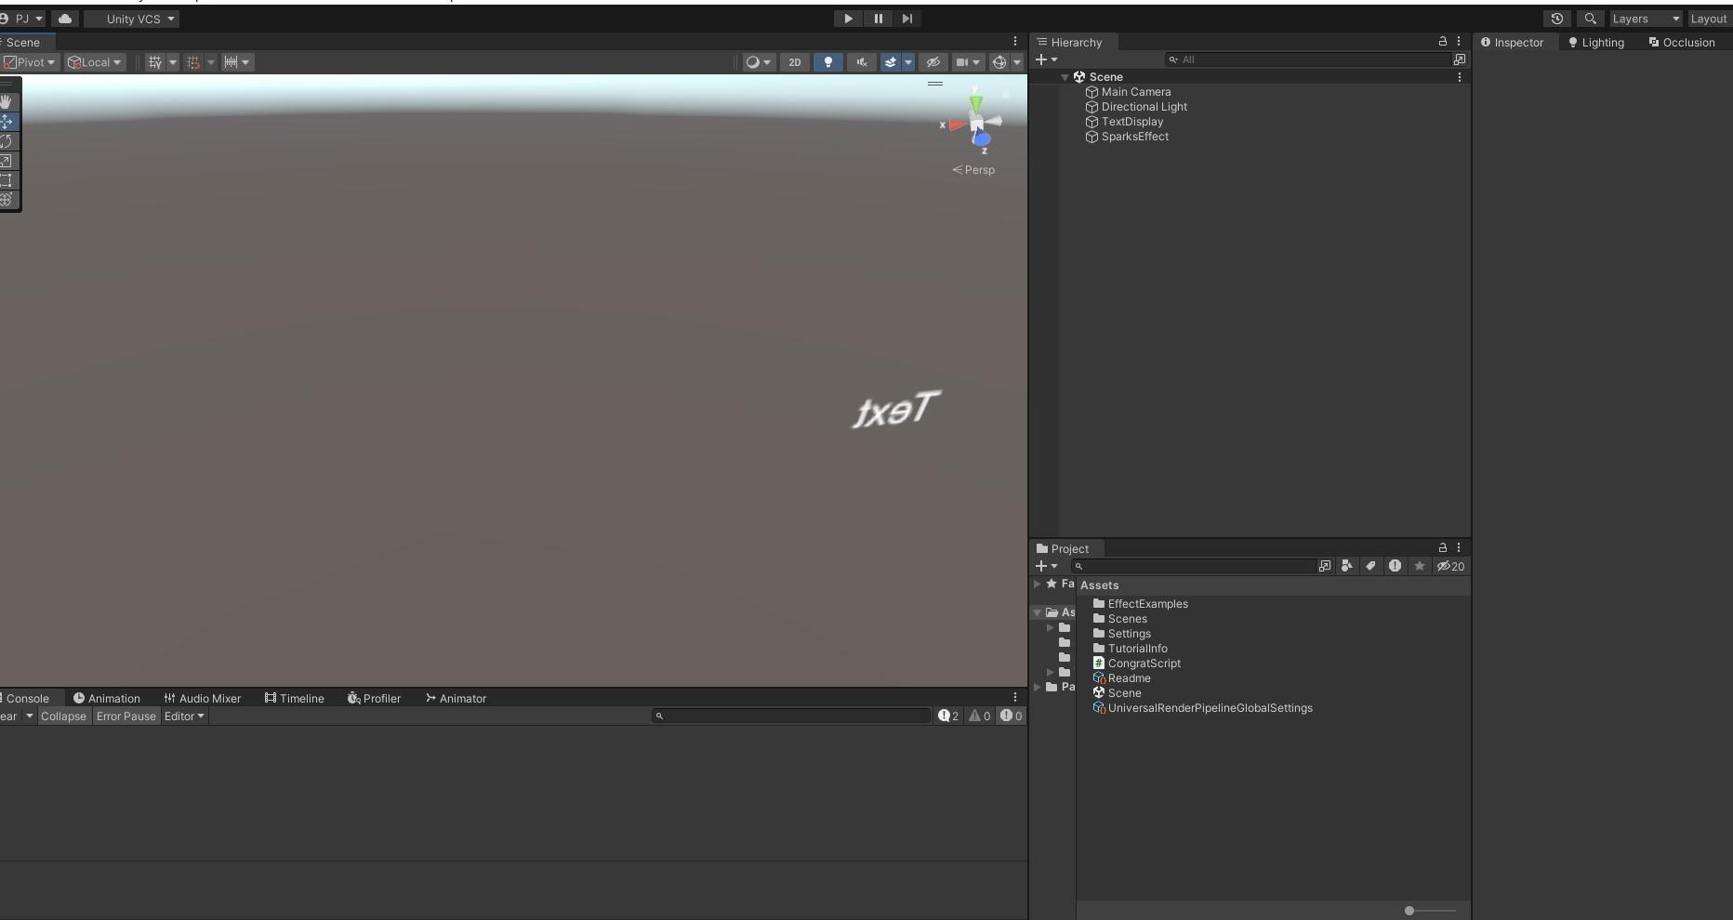Click the Hierarchy search field
The width and height of the screenshot is (1733, 920).
1311,59
